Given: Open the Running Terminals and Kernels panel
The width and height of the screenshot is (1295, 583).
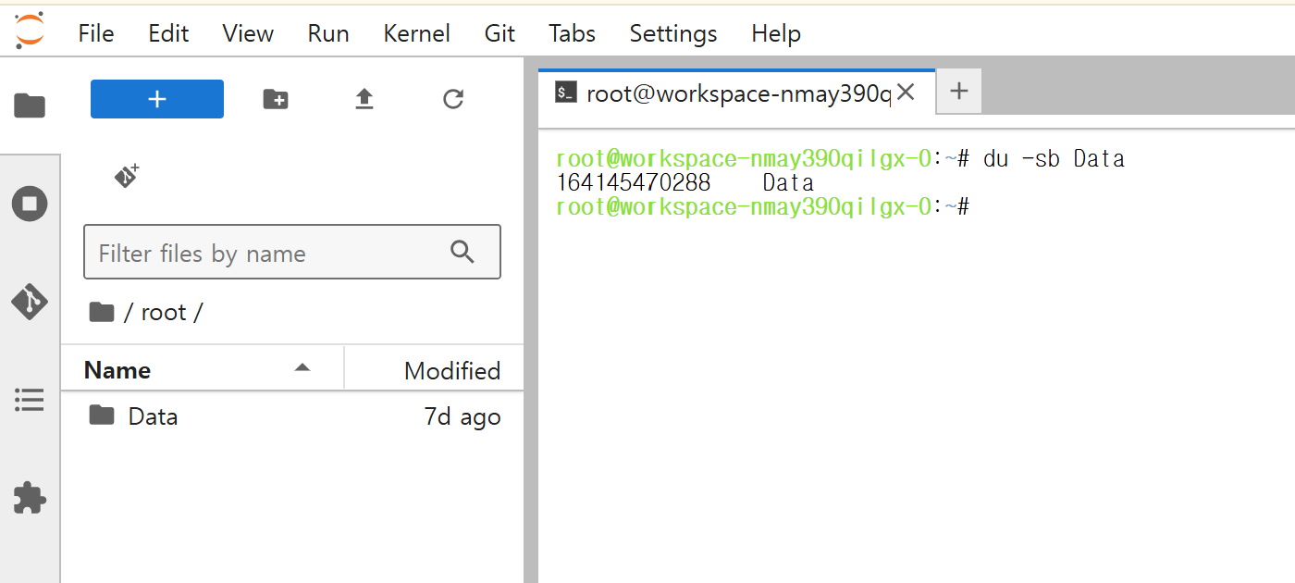Looking at the screenshot, I should pos(30,203).
